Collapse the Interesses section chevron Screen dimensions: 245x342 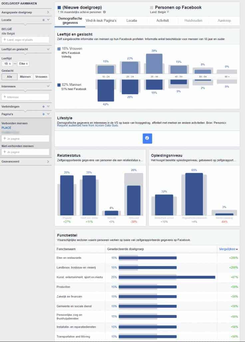tap(48, 87)
